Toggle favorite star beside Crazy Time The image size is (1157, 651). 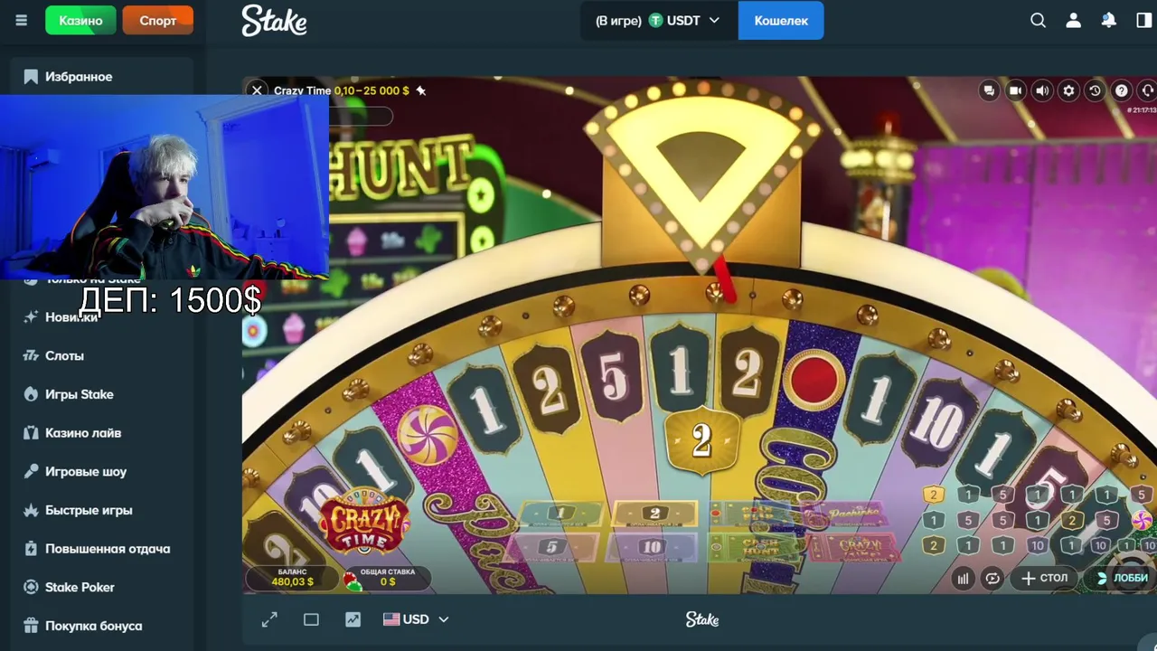tap(421, 90)
